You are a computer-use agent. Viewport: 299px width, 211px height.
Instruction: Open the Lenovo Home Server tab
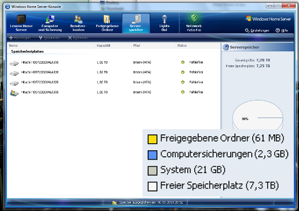[21, 23]
